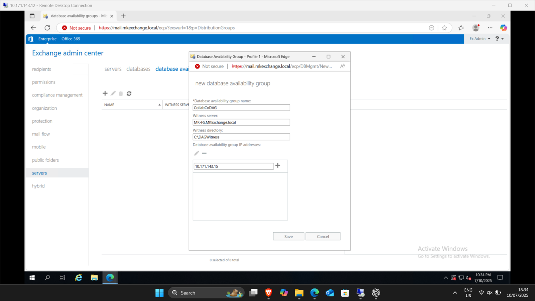Add IP address 10.171.143.15 with plus icon

pyautogui.click(x=278, y=165)
